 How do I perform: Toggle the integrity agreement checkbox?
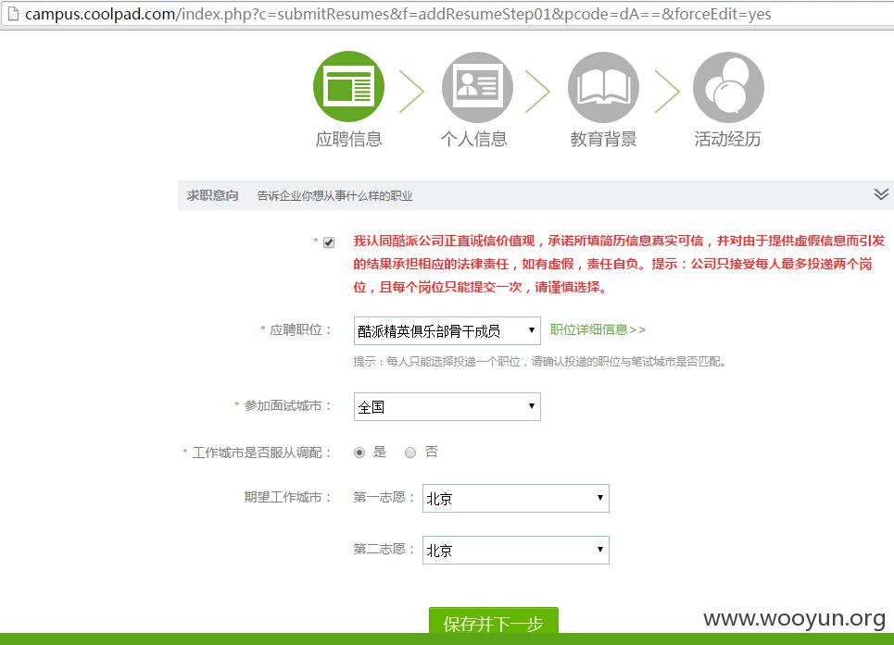(x=329, y=242)
